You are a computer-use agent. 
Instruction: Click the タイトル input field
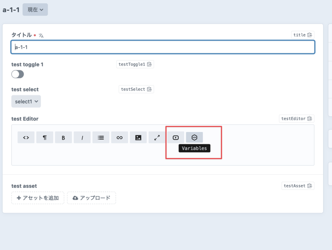click(x=163, y=47)
